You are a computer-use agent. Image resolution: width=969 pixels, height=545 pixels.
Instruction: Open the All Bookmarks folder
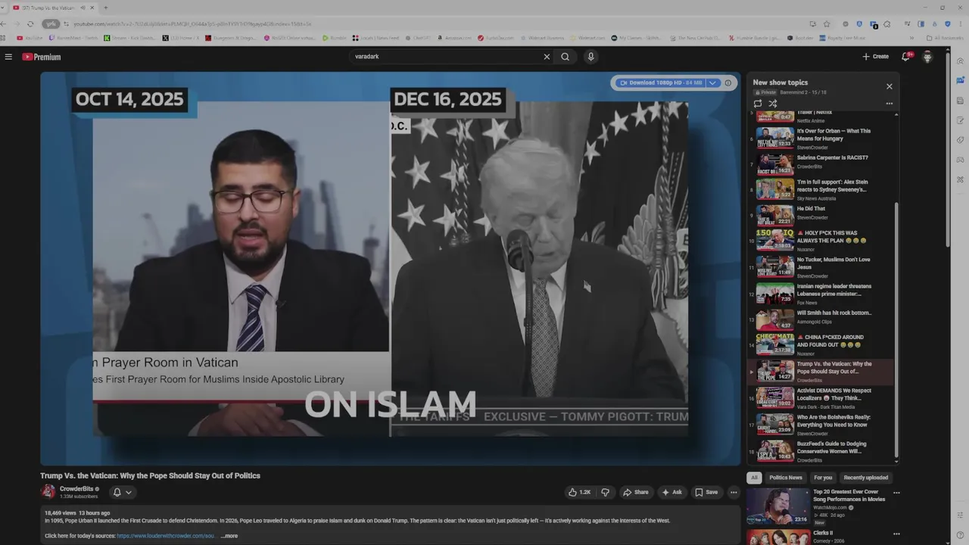(945, 38)
